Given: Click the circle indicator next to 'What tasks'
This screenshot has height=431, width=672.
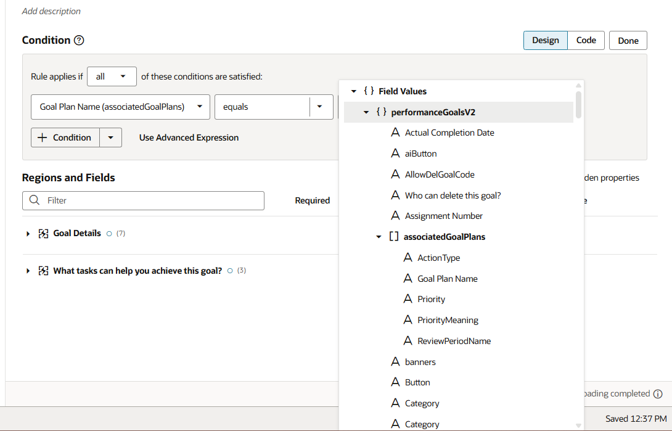Looking at the screenshot, I should click(230, 271).
